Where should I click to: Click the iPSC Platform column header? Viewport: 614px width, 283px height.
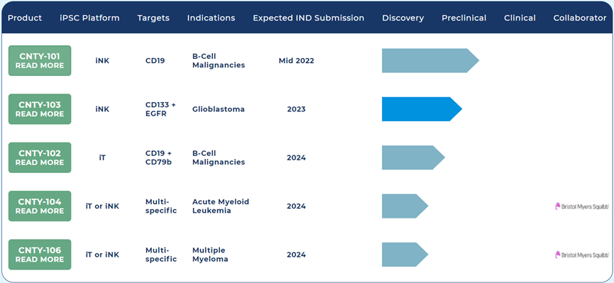[89, 18]
